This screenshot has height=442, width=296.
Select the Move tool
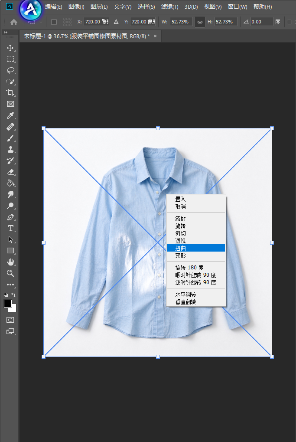(10, 48)
